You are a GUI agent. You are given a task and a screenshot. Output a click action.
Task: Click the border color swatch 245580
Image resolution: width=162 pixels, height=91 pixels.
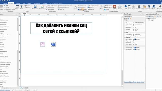pyautogui.click(x=135, y=39)
